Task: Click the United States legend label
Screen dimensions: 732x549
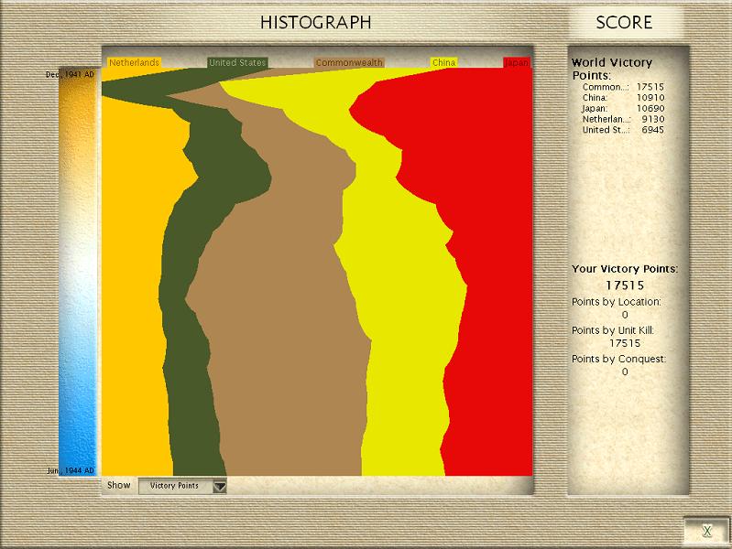Action: pyautogui.click(x=237, y=63)
